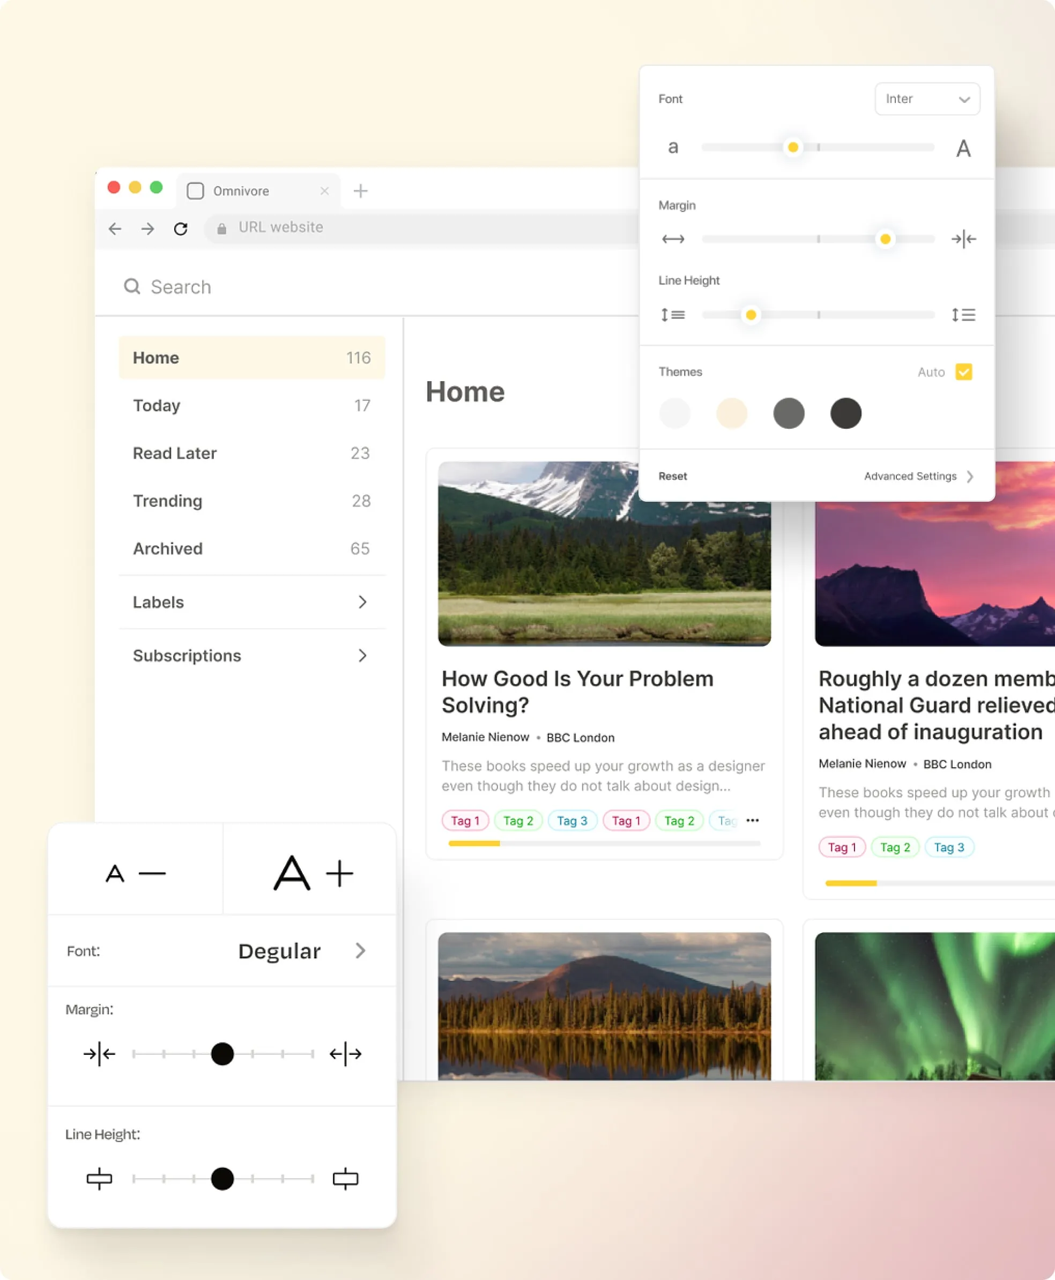Image resolution: width=1055 pixels, height=1280 pixels.
Task: Click the black Margin slider knob in bottom panel
Action: (x=222, y=1053)
